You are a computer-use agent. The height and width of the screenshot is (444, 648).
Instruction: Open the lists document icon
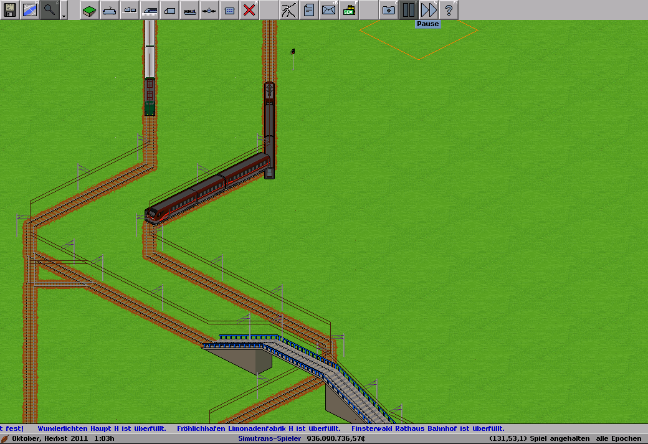pos(309,9)
